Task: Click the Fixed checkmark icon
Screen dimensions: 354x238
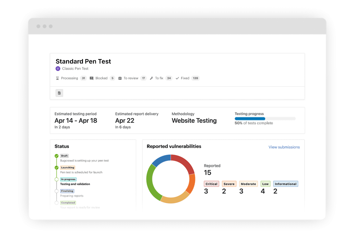Action: [177, 78]
